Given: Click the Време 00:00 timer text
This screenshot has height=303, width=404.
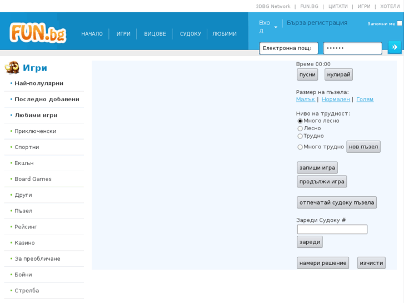Looking at the screenshot, I should [x=313, y=64].
